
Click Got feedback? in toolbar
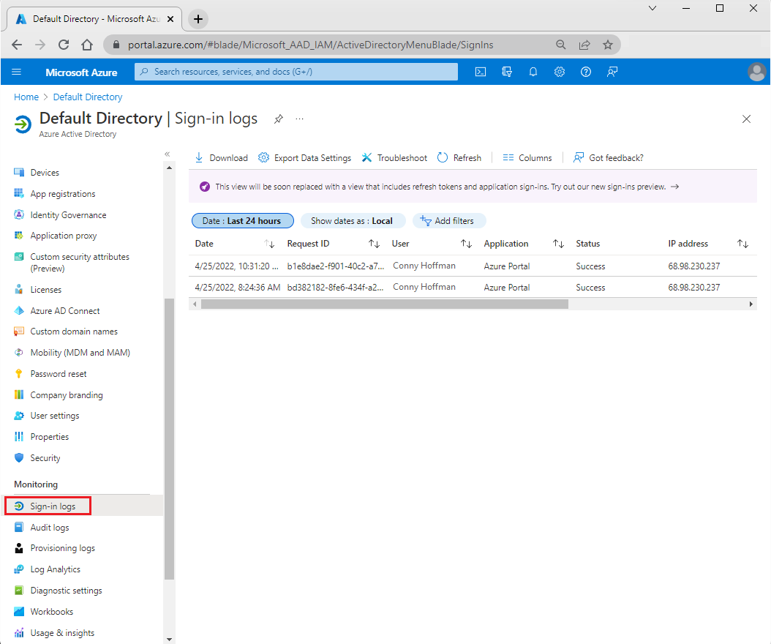[609, 158]
